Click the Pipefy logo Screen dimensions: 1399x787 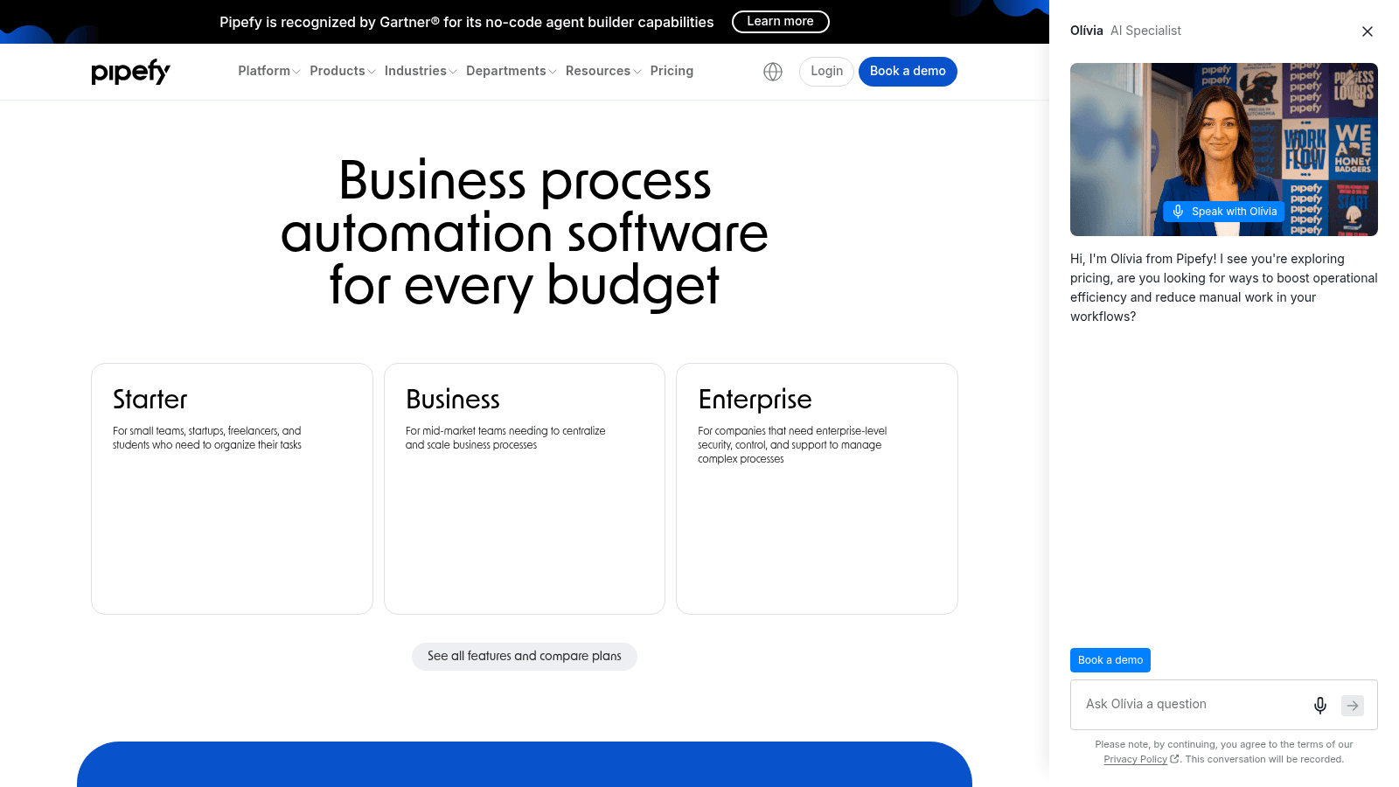click(130, 72)
